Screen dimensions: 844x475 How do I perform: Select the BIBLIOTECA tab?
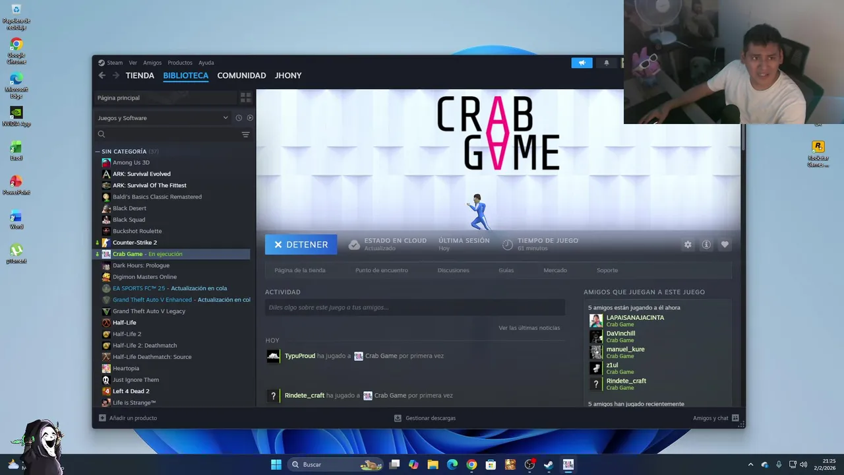click(x=185, y=75)
